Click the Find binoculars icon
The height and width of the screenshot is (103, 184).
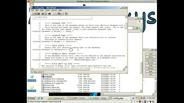click(49, 13)
